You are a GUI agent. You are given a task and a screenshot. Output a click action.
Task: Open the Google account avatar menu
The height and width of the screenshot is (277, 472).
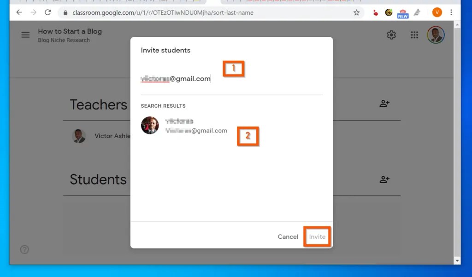point(436,35)
